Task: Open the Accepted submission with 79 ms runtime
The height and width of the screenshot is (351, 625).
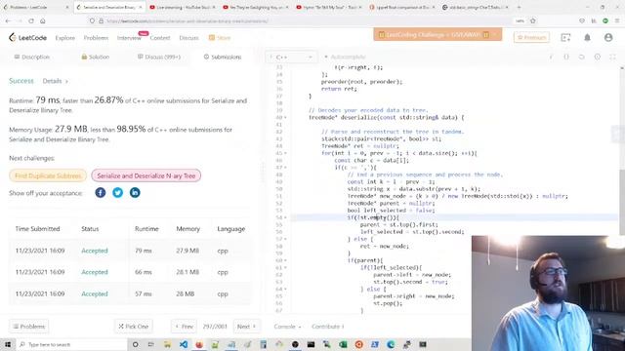Action: coord(95,251)
